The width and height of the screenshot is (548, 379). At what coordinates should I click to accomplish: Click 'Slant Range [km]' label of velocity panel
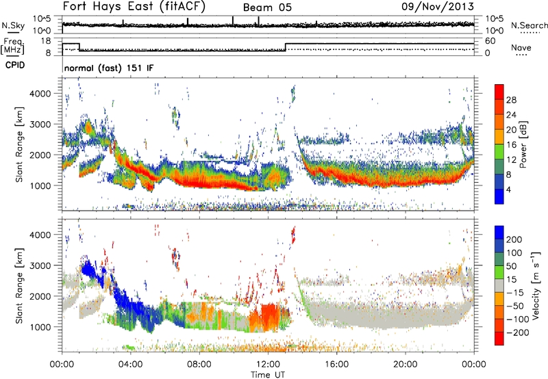(19, 286)
